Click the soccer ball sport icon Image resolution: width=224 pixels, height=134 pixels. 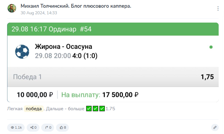[x=22, y=51]
